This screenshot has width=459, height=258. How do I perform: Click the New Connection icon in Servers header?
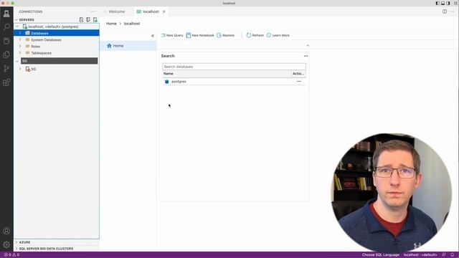coord(81,19)
